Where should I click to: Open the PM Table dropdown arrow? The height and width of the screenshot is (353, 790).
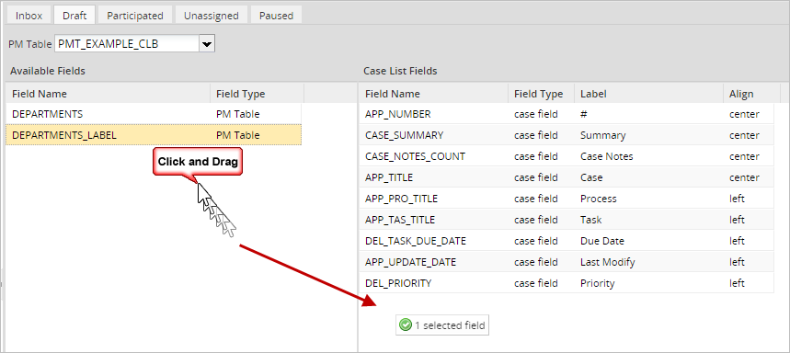[x=207, y=44]
